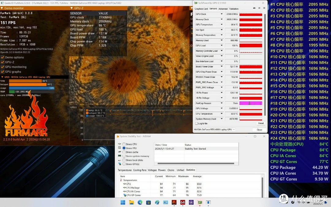Screen dimensions: 331x207
Task: Open the Cooling Fans tab in AIDA64
Action: (139, 170)
